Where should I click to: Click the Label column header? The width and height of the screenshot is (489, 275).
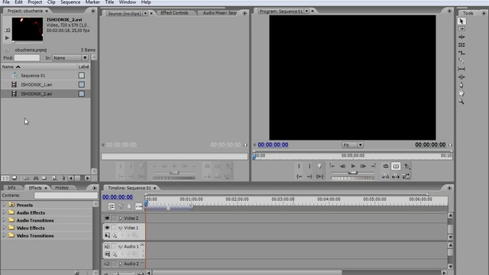click(83, 66)
